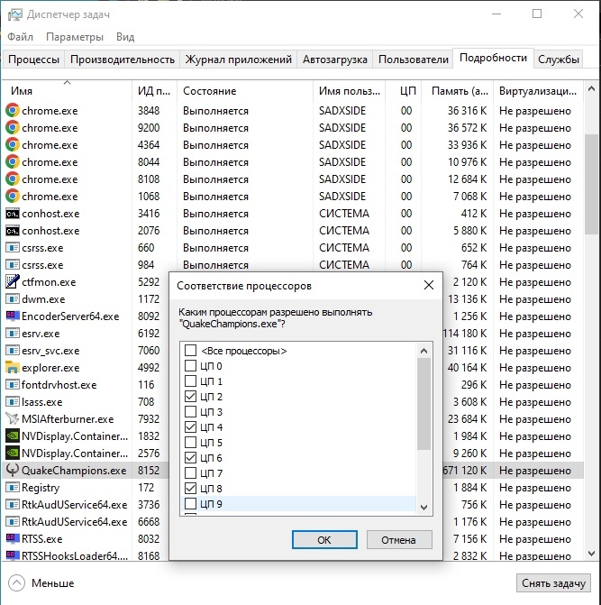Select NVDisplay.Container icon with PID 1832
Screen dimensions: 601x605
pyautogui.click(x=13, y=436)
